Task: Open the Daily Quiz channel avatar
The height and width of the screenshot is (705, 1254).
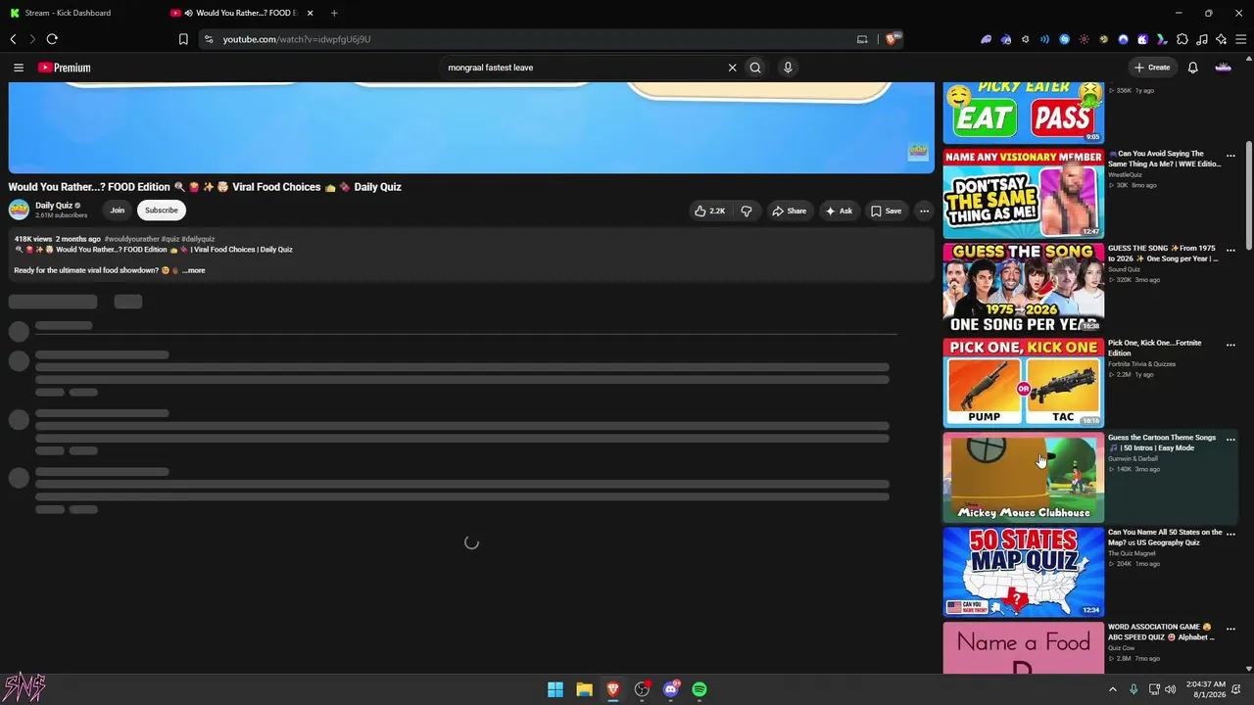Action: pyautogui.click(x=19, y=210)
